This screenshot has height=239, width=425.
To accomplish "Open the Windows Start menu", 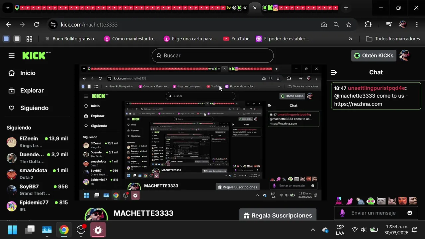I will click(x=12, y=230).
